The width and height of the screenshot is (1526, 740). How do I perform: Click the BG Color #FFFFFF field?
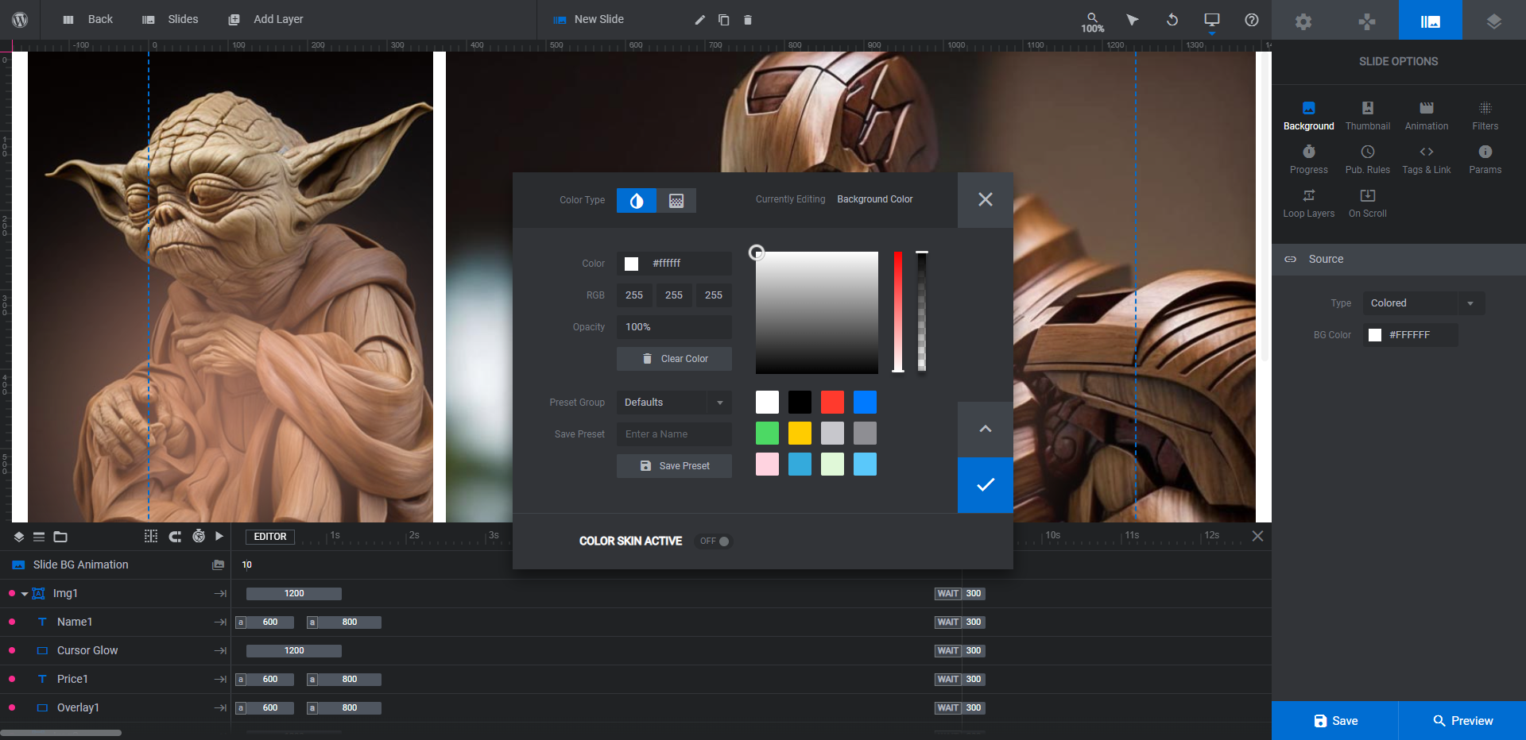pyautogui.click(x=1411, y=335)
